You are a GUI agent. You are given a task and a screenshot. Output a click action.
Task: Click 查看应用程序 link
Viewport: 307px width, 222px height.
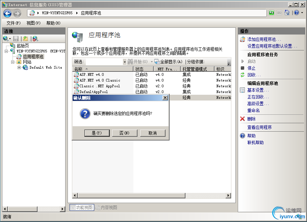259,127
